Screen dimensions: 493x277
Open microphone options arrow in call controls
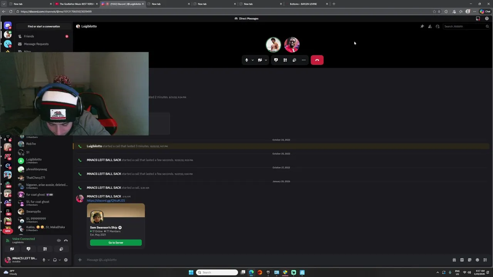[253, 60]
